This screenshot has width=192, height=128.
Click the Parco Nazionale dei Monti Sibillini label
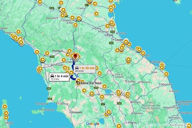click(x=151, y=105)
